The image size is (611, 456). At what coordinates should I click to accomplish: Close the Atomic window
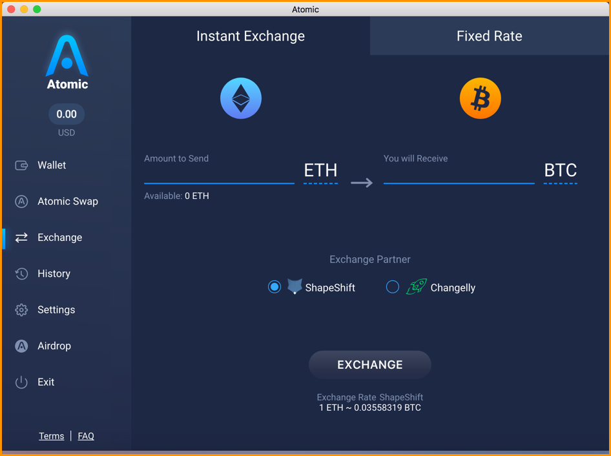(11, 9)
